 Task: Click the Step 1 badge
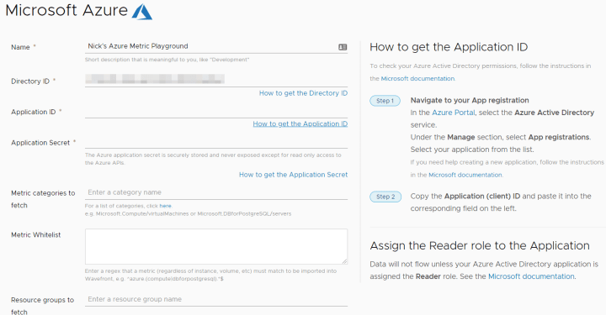pos(385,101)
